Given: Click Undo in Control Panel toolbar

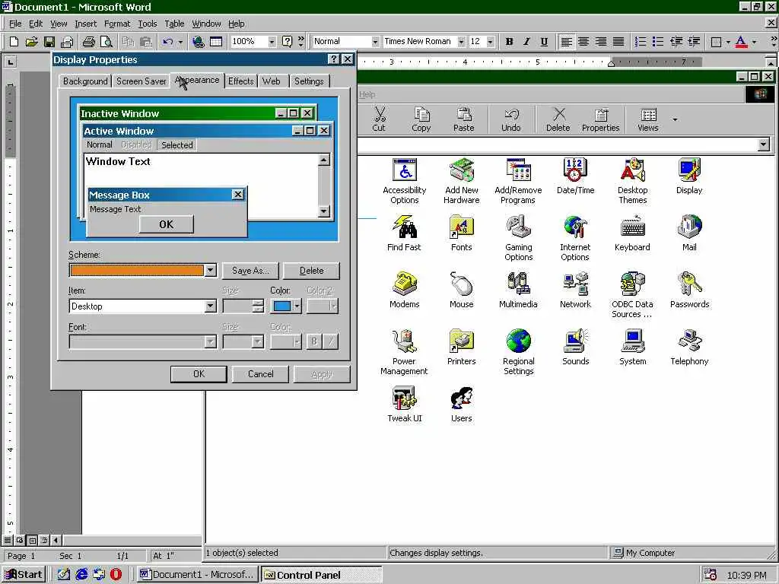Looking at the screenshot, I should pyautogui.click(x=510, y=119).
